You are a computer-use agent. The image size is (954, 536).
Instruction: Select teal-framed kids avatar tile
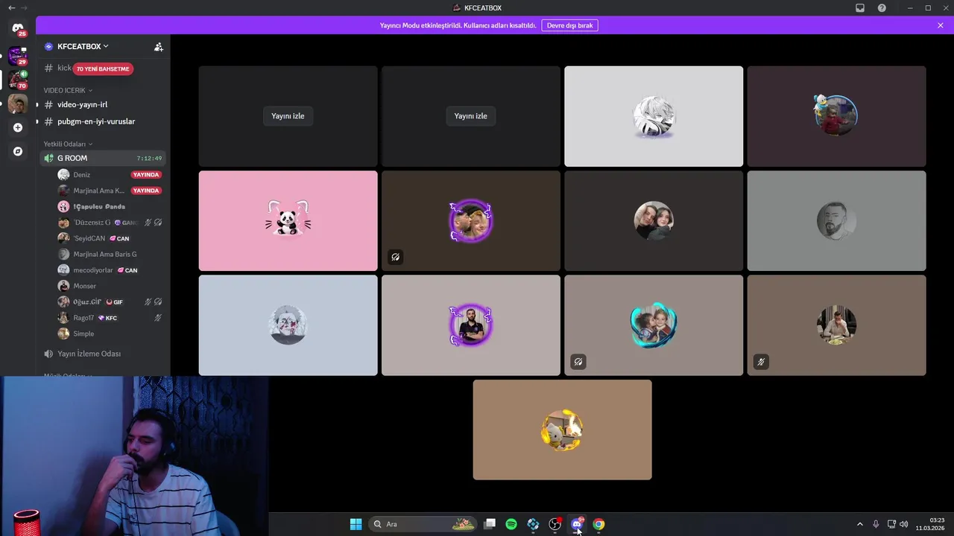point(654,325)
